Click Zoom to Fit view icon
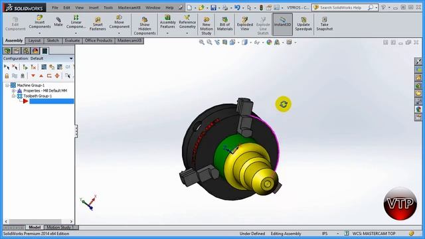425x239 pixels. pyautogui.click(x=202, y=42)
